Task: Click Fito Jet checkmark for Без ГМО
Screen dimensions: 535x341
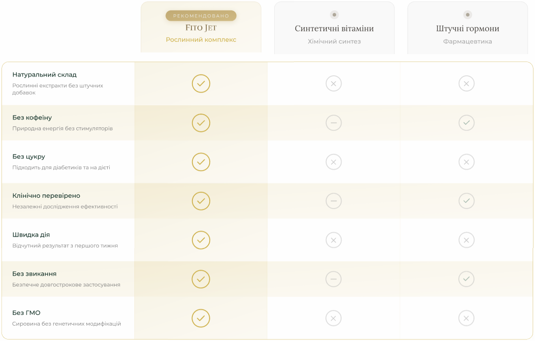Action: click(x=201, y=318)
